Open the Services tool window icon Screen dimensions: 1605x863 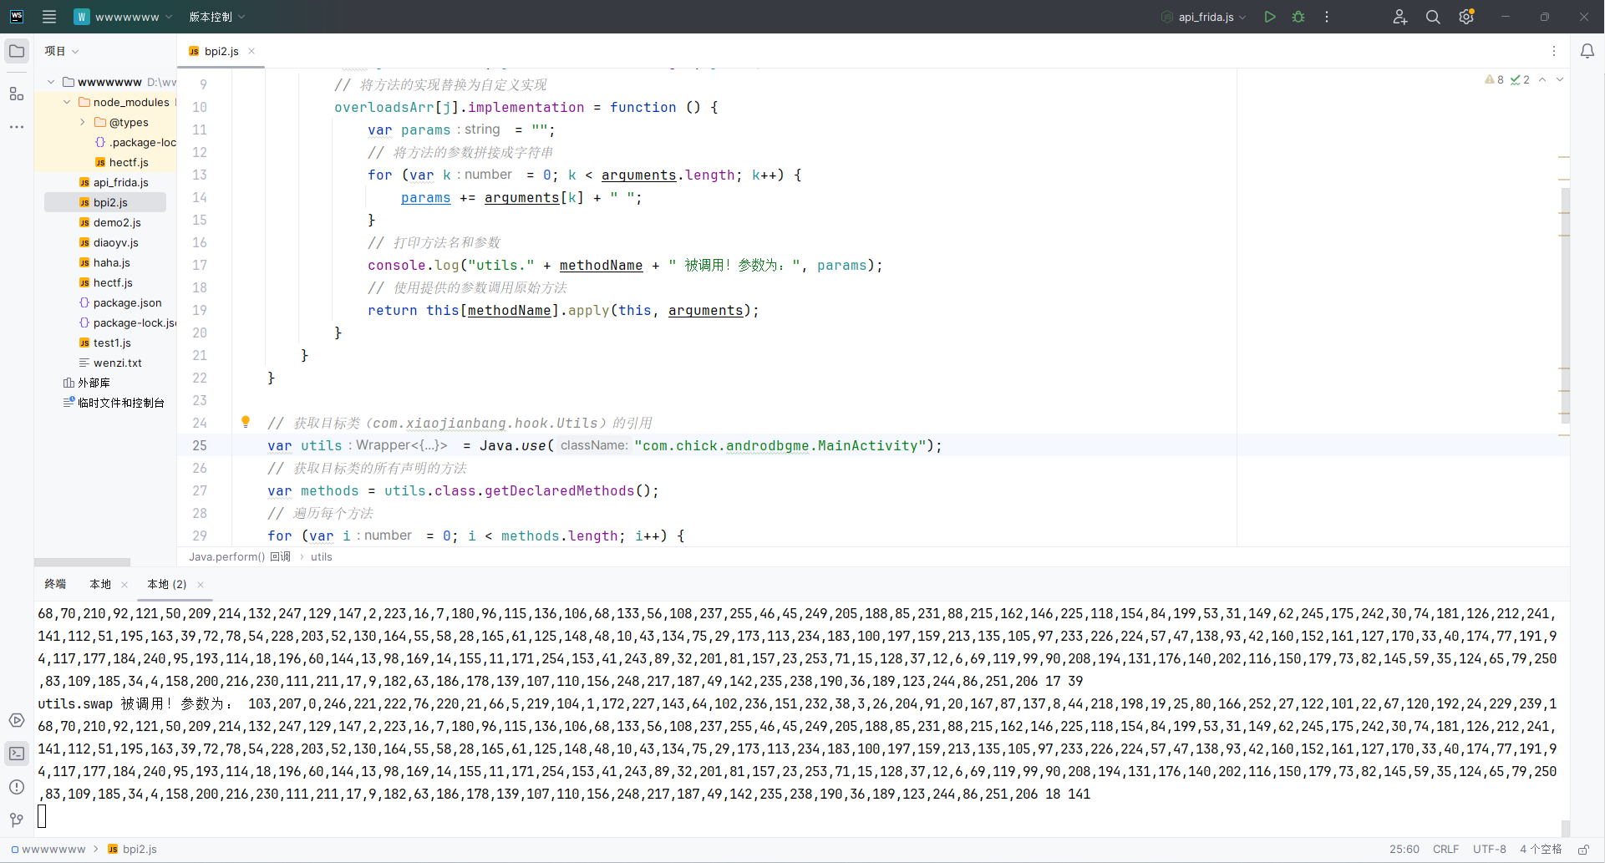click(17, 720)
